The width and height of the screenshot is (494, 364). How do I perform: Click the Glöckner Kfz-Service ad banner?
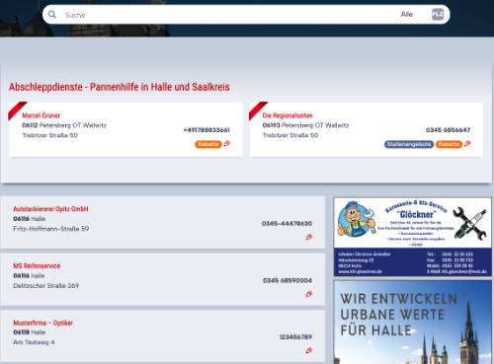pos(413,237)
